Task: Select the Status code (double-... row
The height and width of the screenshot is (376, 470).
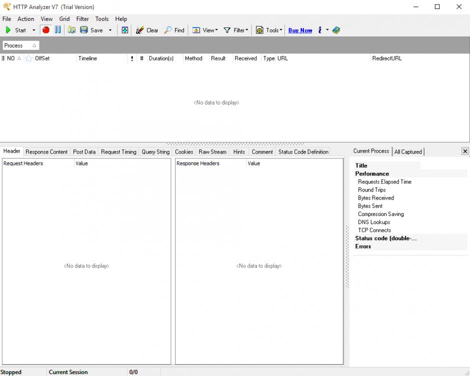Action: (410, 238)
